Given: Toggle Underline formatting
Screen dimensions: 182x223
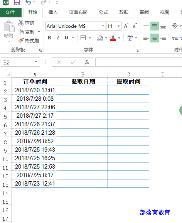Looking at the screenshot, I should tap(66, 38).
